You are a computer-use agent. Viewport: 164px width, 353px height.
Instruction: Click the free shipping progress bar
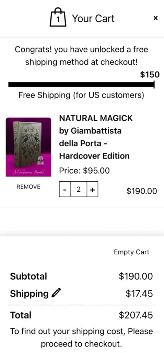click(x=82, y=85)
